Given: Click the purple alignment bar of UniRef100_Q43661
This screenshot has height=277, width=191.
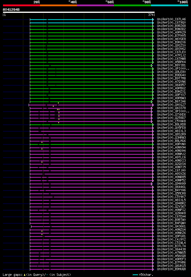Looking at the screenshot, I should tap(92, 227).
